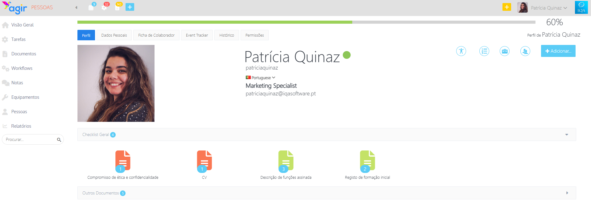Click Outros Documentos header label
Image resolution: width=591 pixels, height=208 pixels.
click(101, 193)
